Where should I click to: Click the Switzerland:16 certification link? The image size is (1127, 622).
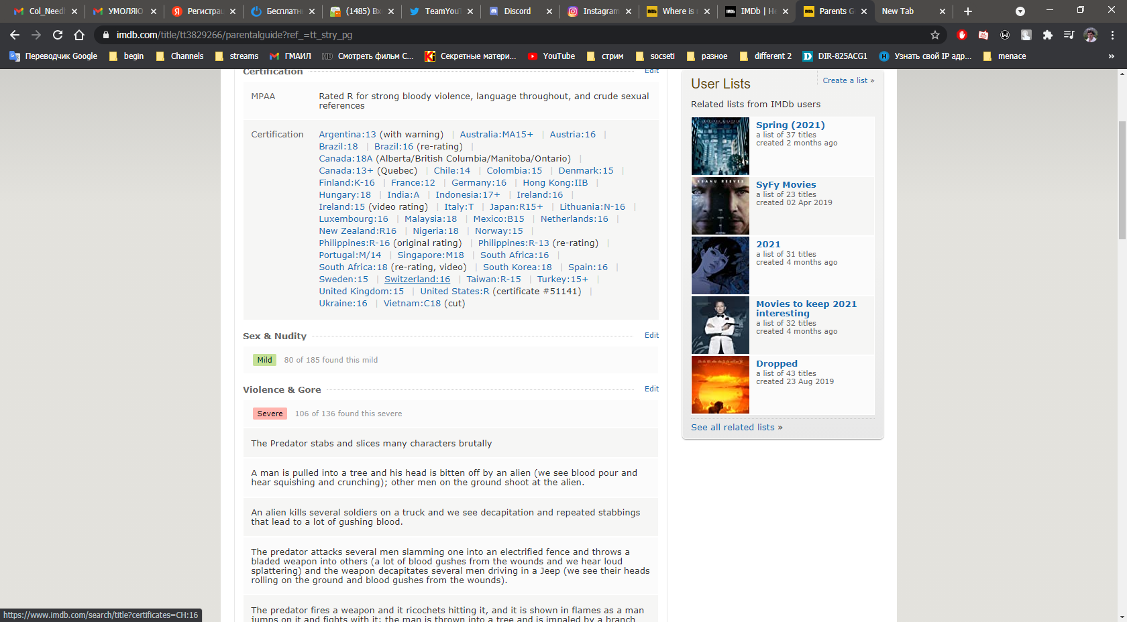point(417,279)
